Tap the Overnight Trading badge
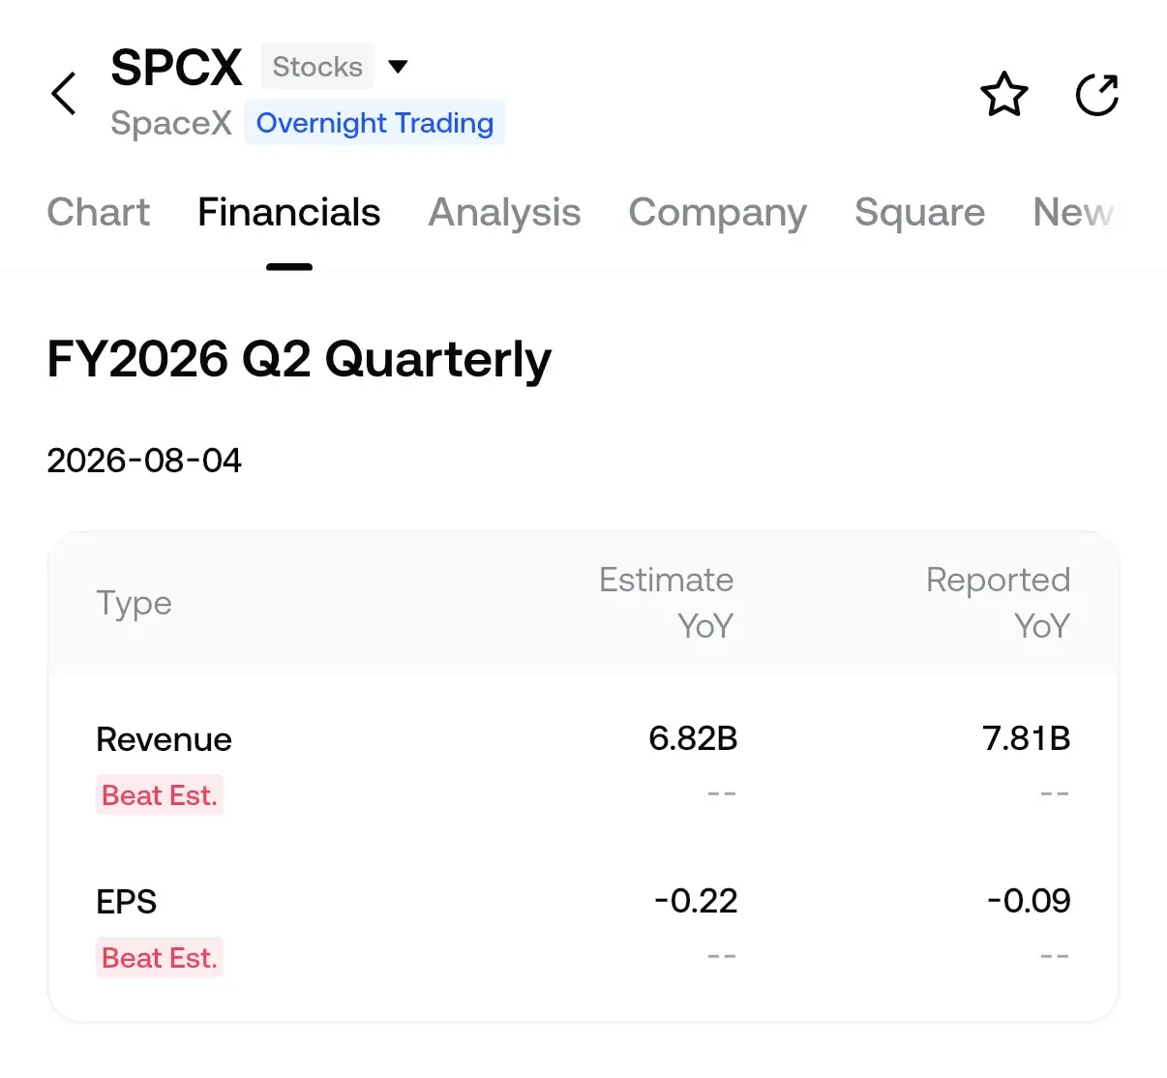This screenshot has height=1078, width=1167. [x=374, y=123]
